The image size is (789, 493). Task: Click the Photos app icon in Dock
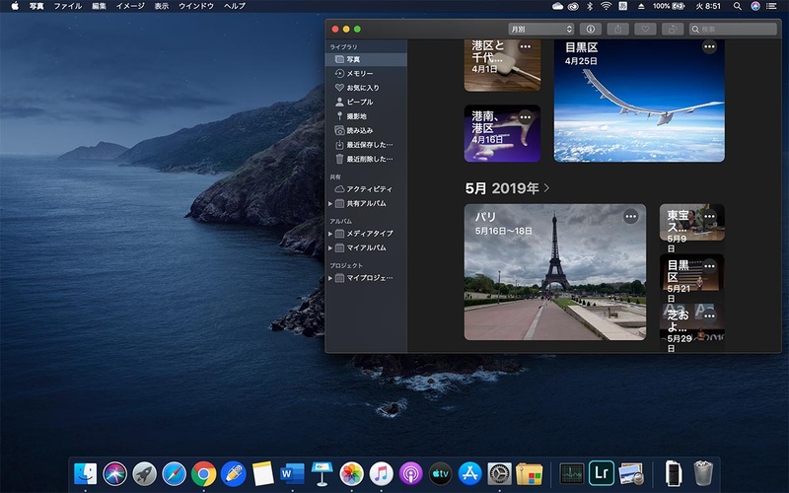[x=352, y=473]
